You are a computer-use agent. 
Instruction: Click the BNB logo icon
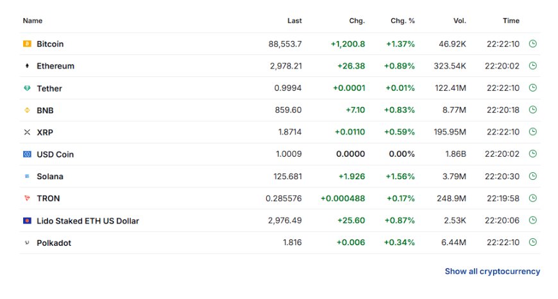[x=27, y=110]
